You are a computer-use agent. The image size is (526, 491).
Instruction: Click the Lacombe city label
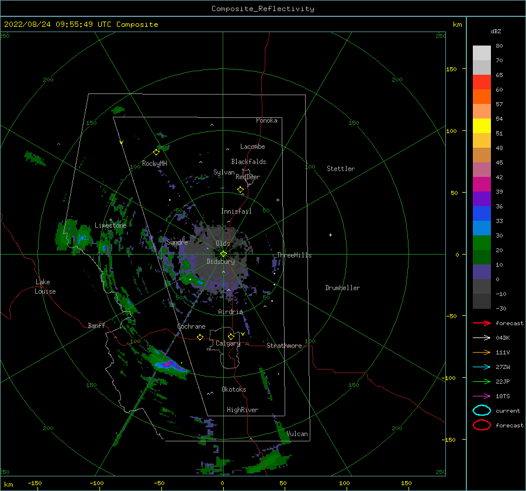(x=252, y=147)
